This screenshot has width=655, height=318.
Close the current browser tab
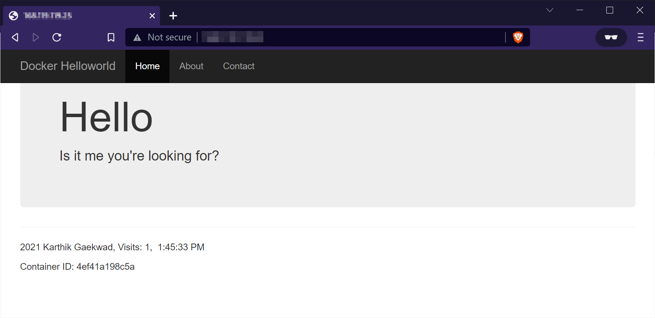tap(152, 15)
